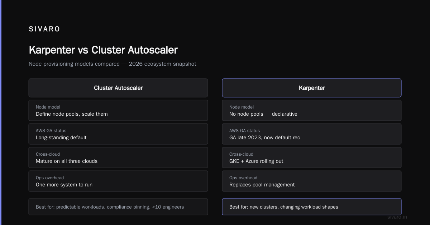Screen dimensions: 430x225
Task: Select the Karpenter column header
Action: pos(312,88)
